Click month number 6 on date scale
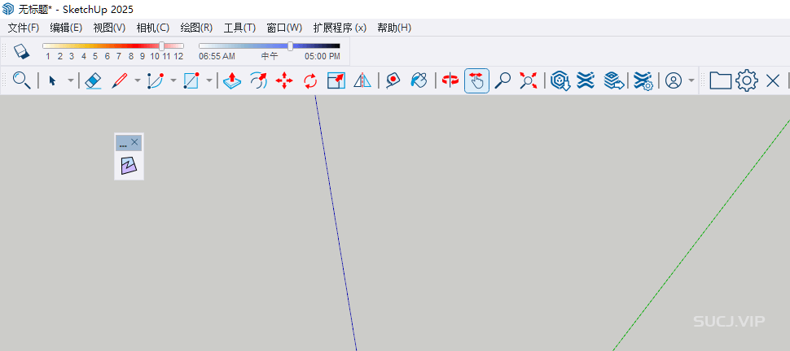The width and height of the screenshot is (790, 351). 107,56
